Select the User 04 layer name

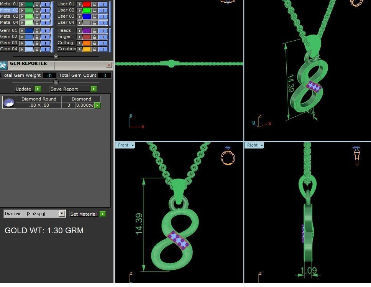[66, 22]
